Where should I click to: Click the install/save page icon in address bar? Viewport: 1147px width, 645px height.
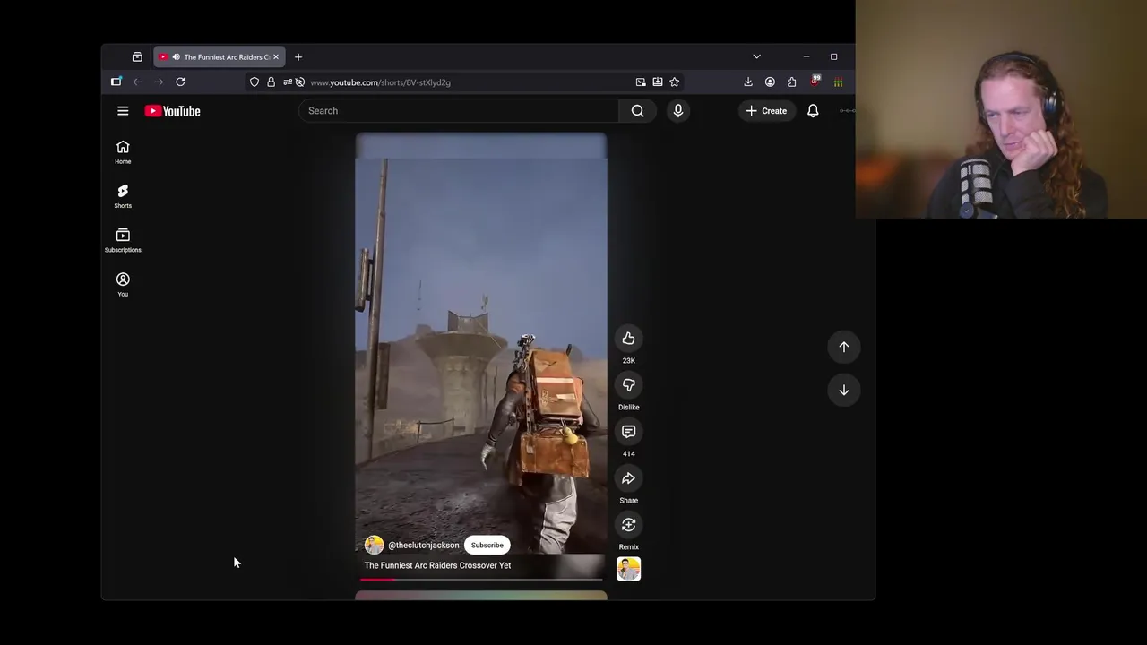658,82
